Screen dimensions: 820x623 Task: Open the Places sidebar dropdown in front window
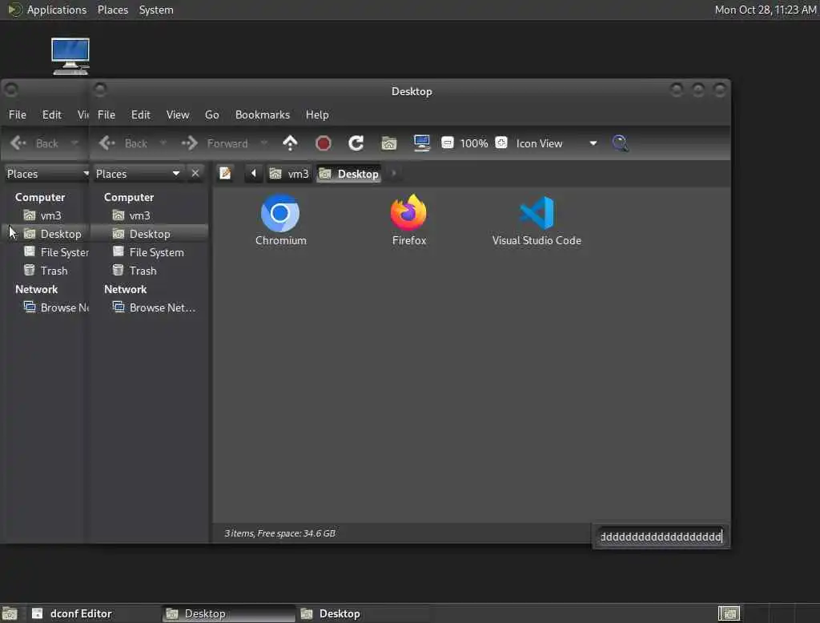[138, 174]
